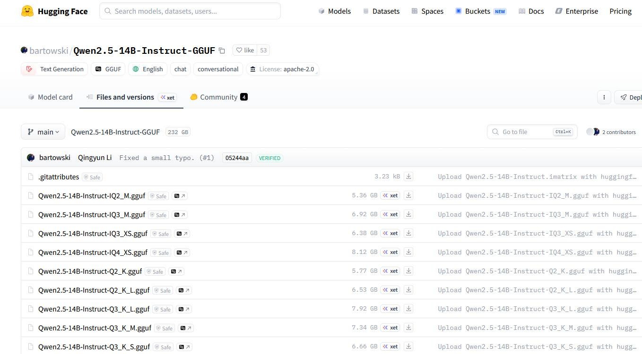642x354 pixels.
Task: Download Qwen2.5-14B-Instruct-IQ3_M.gguf file
Action: point(409,214)
